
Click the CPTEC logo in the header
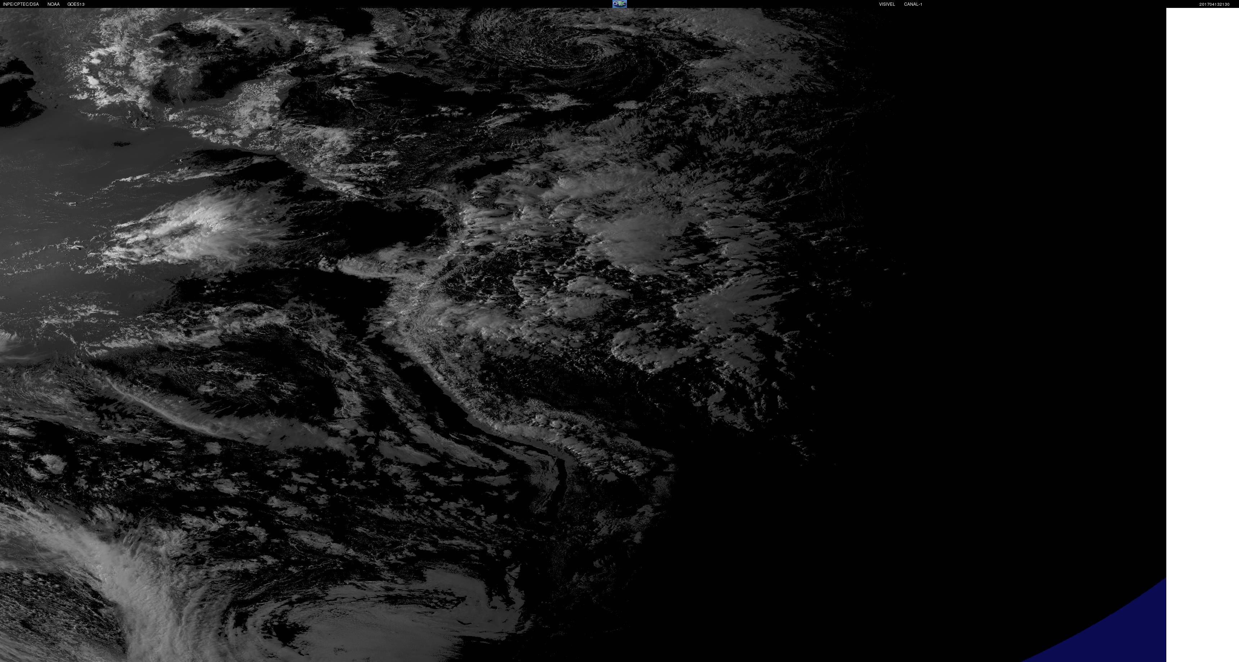(620, 4)
